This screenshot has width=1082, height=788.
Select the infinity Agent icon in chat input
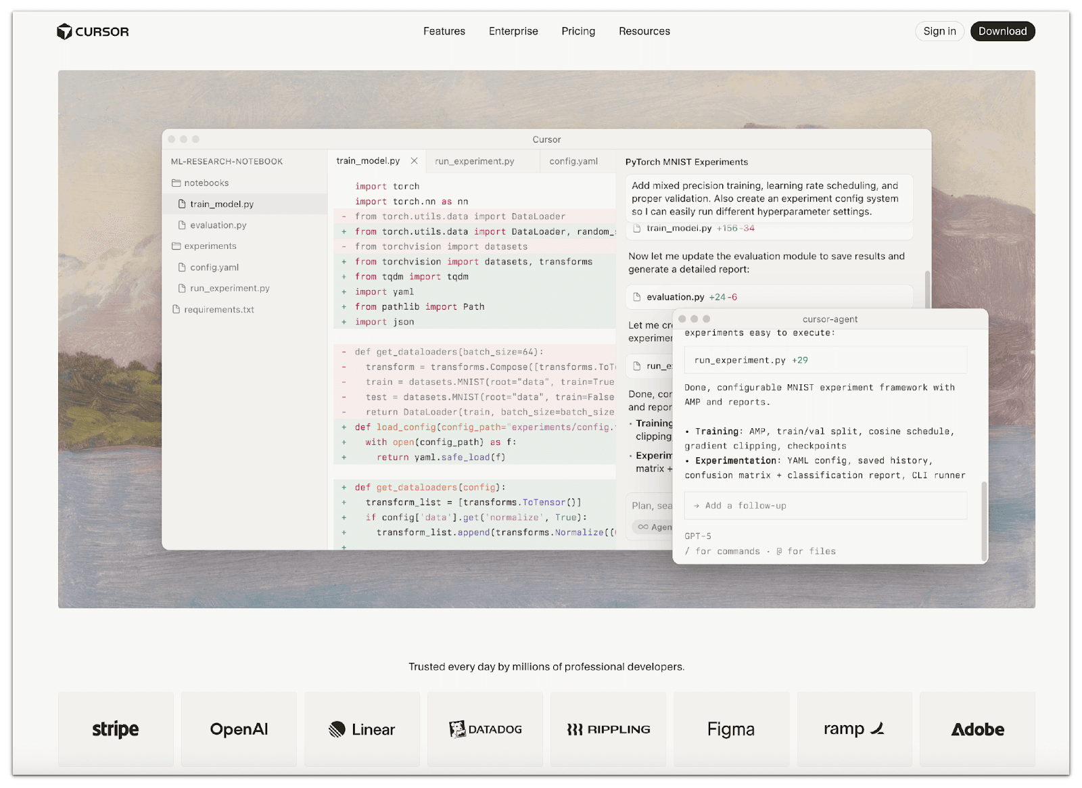click(642, 527)
